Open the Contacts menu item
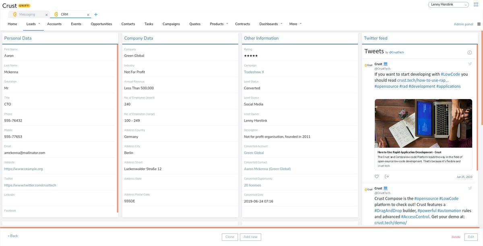The image size is (483, 246). 128,24
